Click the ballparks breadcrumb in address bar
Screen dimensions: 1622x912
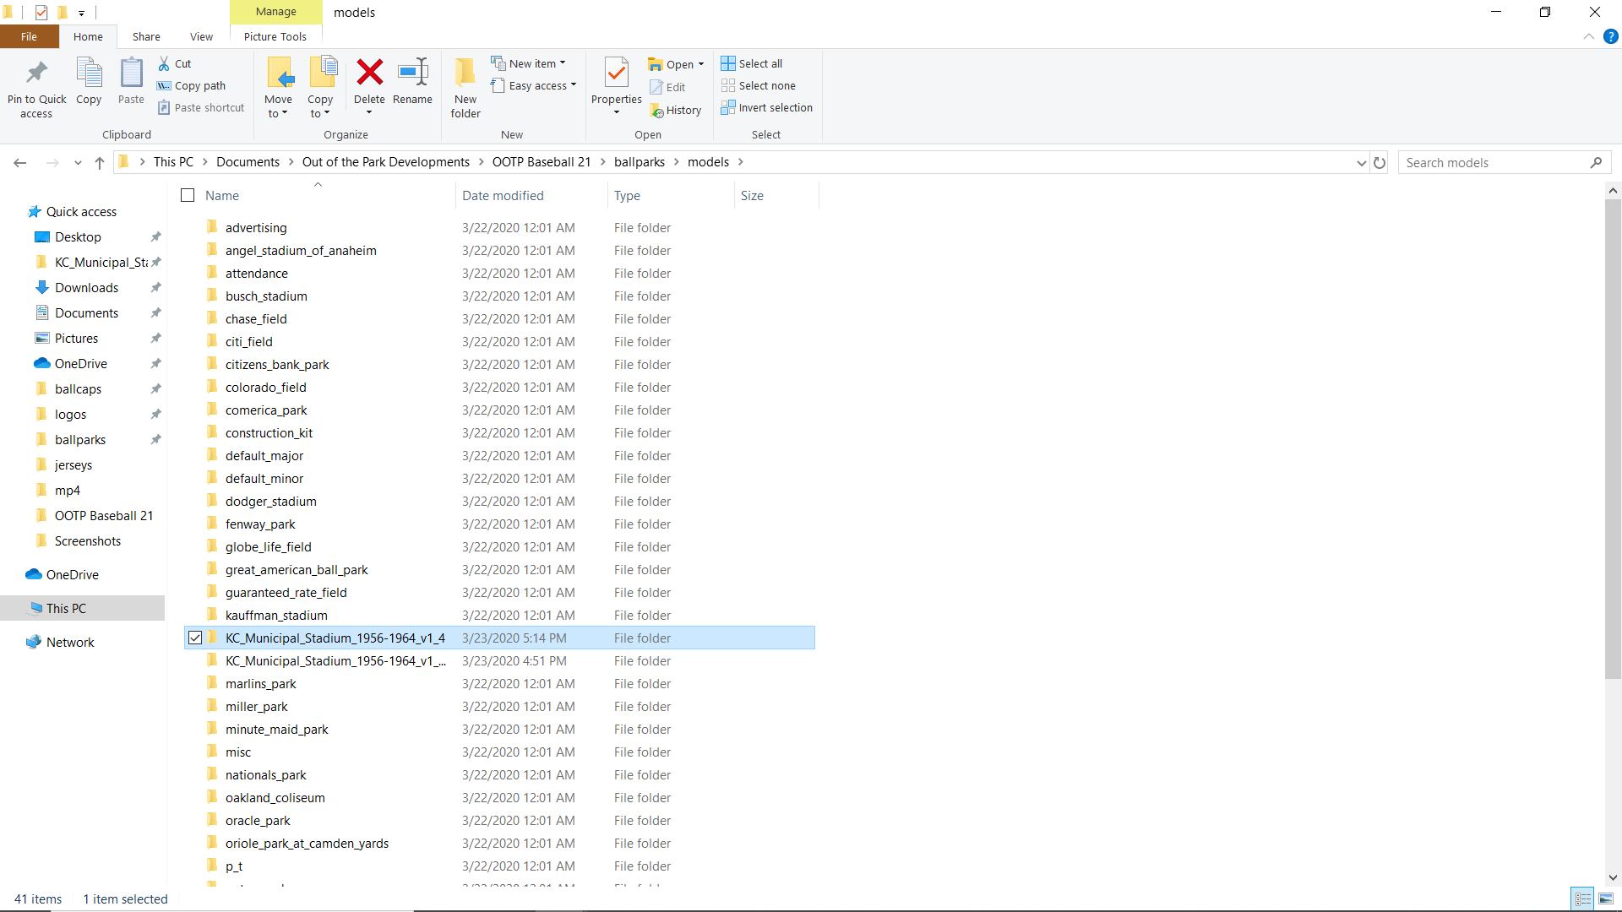click(x=639, y=162)
